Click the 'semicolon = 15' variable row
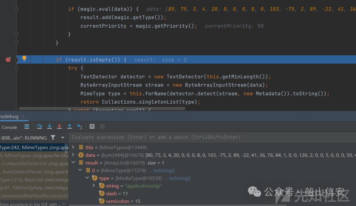The width and height of the screenshot is (356, 206). click(x=212, y=201)
